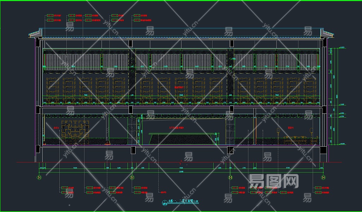Click the 易图网 watermark logo
This screenshot has width=362, height=212.
274,182
